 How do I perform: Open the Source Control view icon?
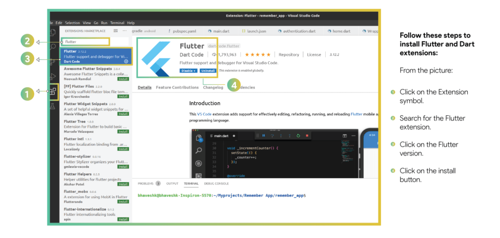[53, 61]
